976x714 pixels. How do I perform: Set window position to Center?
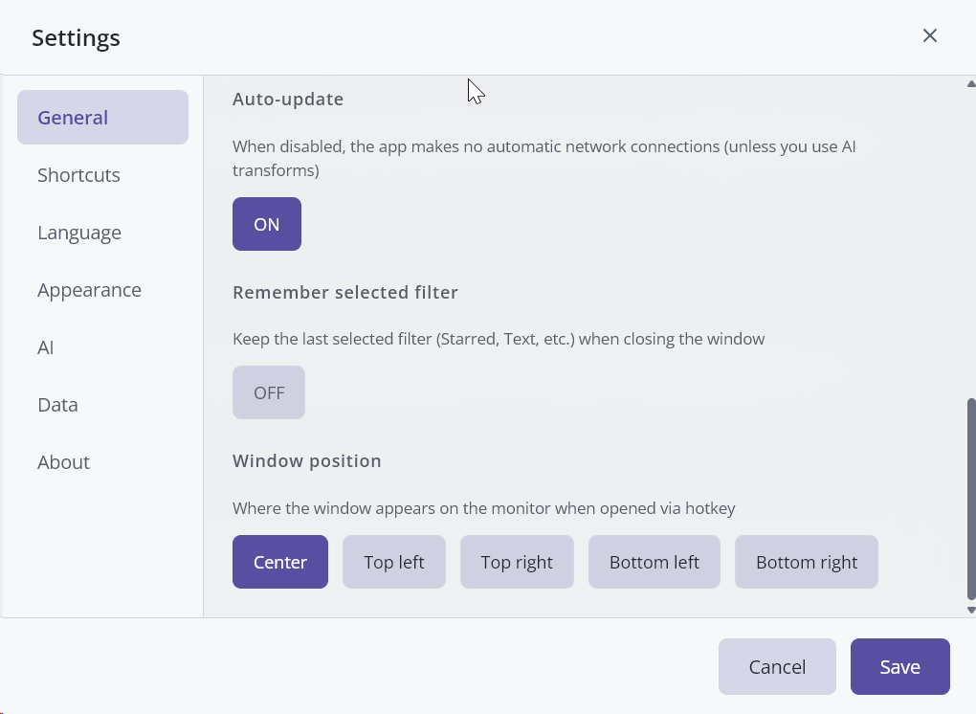280,562
